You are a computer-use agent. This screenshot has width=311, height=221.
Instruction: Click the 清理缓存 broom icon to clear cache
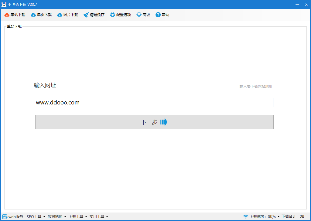[86, 14]
